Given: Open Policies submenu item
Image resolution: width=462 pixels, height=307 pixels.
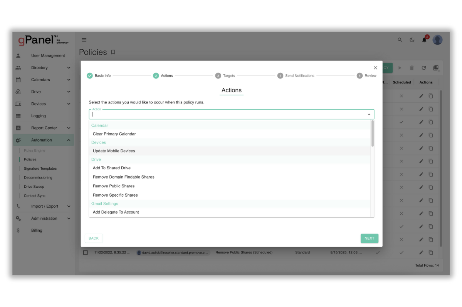Looking at the screenshot, I should (30, 160).
